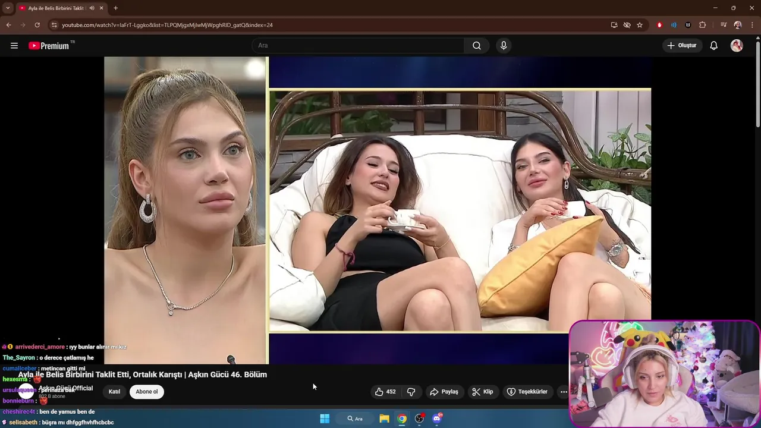Subscribe with the Abone ol button
761x428 pixels.
pyautogui.click(x=147, y=392)
